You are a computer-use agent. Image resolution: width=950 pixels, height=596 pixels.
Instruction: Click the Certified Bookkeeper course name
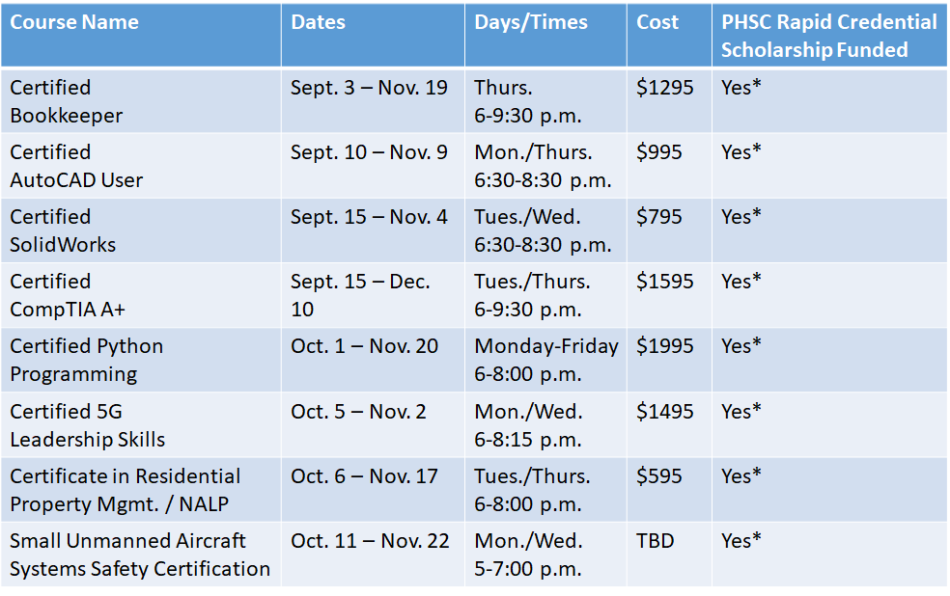67,101
